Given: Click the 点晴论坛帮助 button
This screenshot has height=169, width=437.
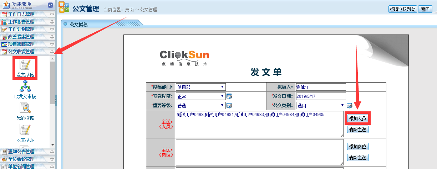Looking at the screenshot, I should pos(402,10).
